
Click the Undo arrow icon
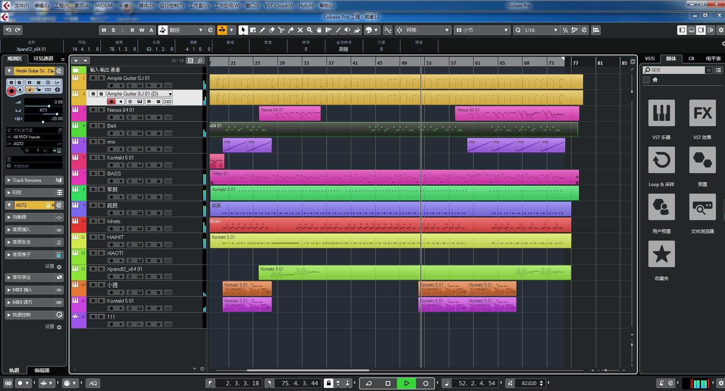tap(8, 30)
